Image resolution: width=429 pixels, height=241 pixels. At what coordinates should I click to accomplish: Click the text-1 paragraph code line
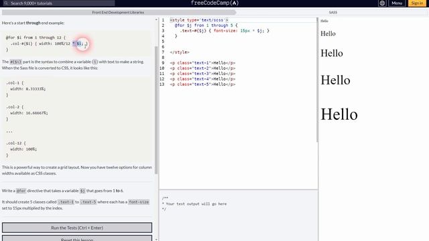[202, 63]
